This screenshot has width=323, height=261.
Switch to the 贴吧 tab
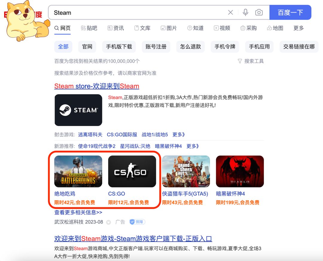click(x=89, y=28)
